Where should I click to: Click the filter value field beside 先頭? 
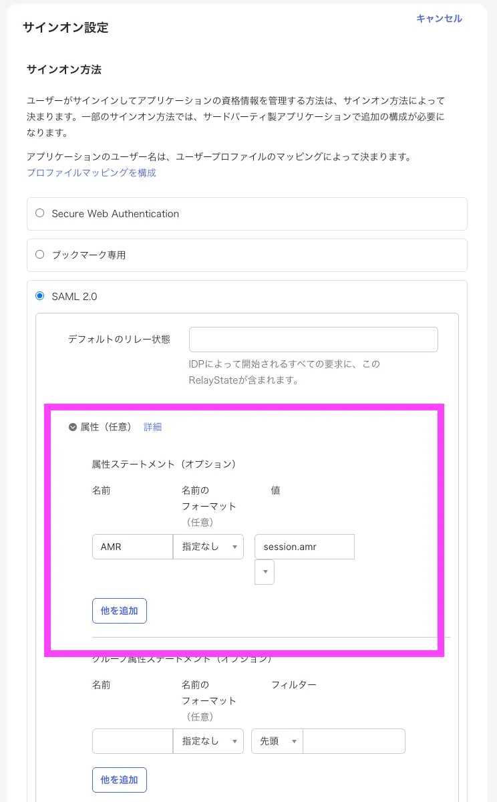click(x=354, y=741)
